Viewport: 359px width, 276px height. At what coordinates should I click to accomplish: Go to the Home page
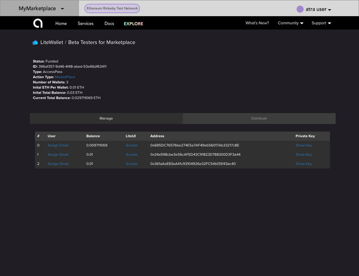pos(61,24)
